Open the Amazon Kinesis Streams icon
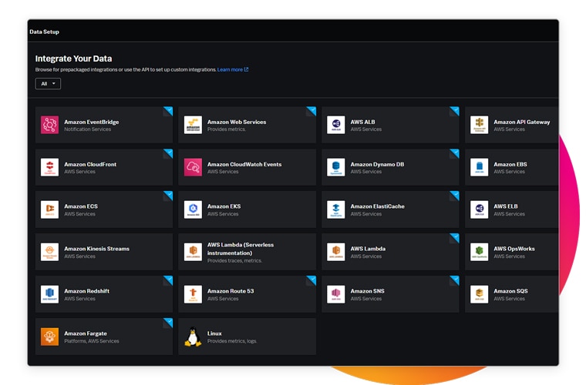 point(49,252)
